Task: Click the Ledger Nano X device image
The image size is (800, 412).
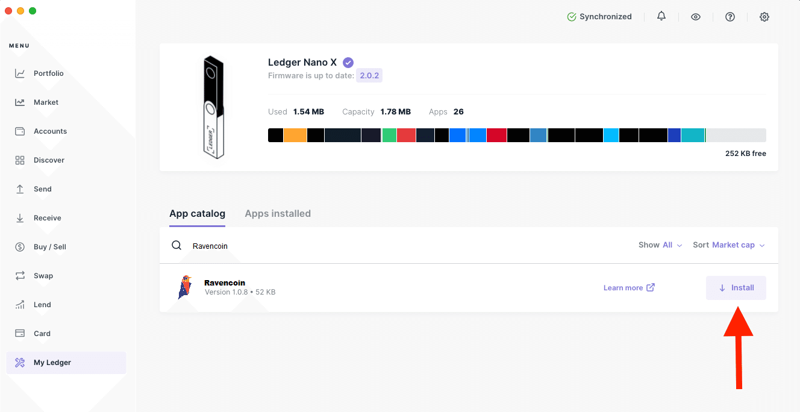Action: click(213, 107)
